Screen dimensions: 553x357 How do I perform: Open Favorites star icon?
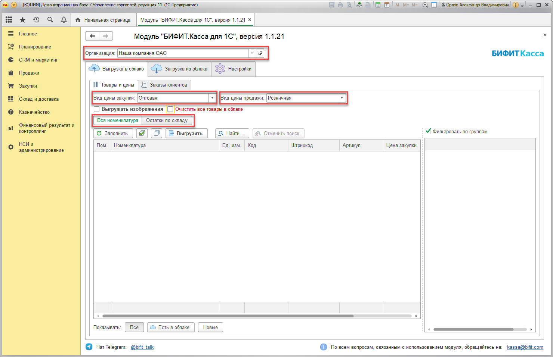(22, 20)
